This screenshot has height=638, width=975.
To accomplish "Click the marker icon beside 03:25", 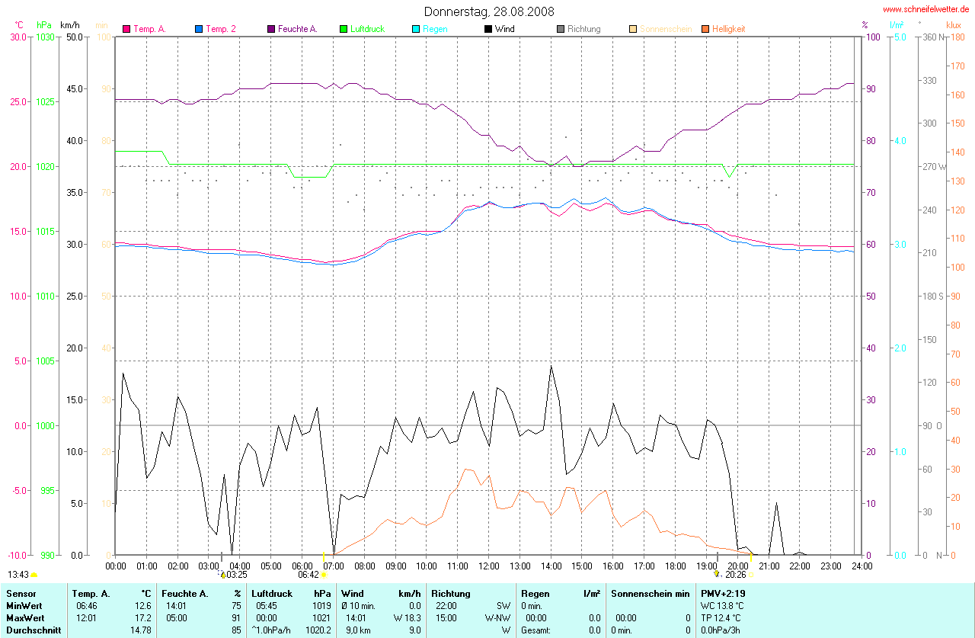I will point(222,574).
